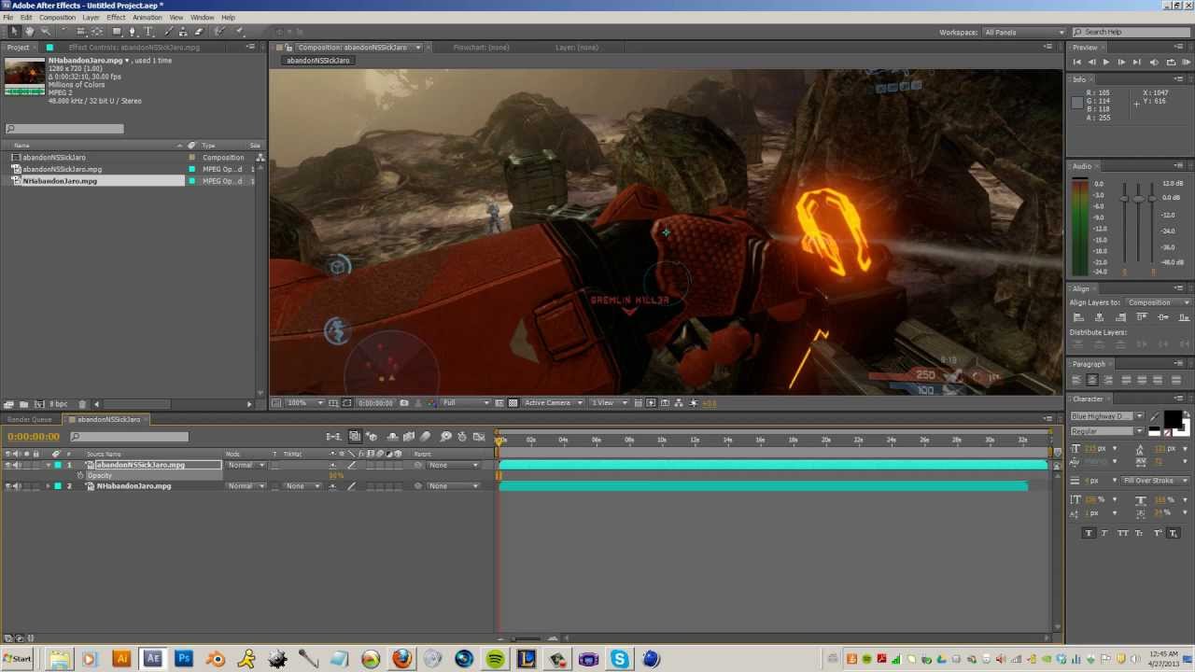Select the Hand tool in the toolbar
1195x672 pixels.
click(29, 32)
